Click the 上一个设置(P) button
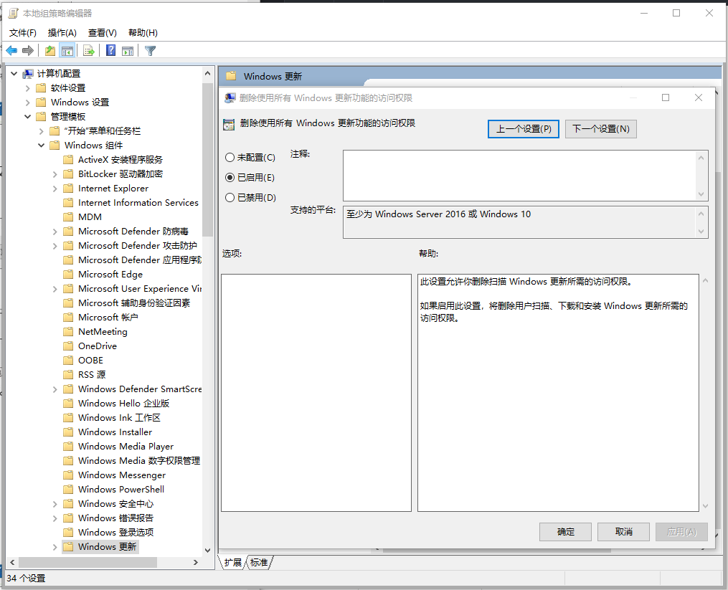This screenshot has height=590, width=728. click(x=524, y=129)
